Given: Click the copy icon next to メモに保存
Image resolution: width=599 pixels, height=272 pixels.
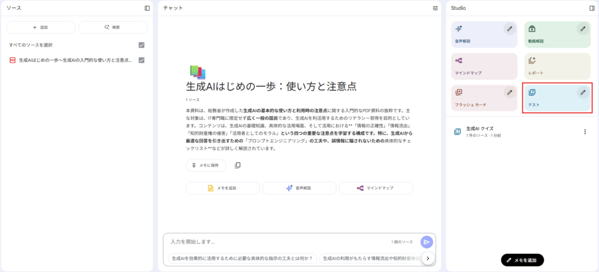Looking at the screenshot, I should pyautogui.click(x=237, y=165).
